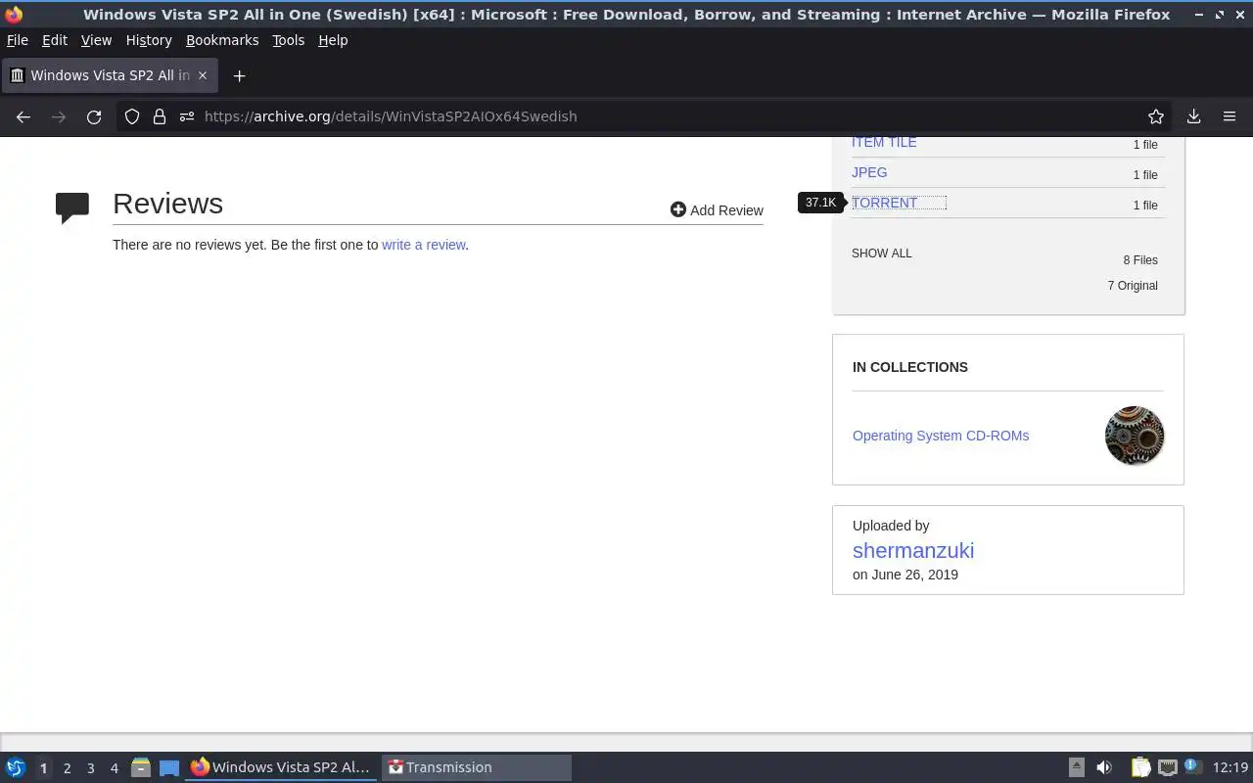Viewport: 1253px width, 783px height.
Task: Click the removable media eject tray icon
Action: tap(1076, 767)
